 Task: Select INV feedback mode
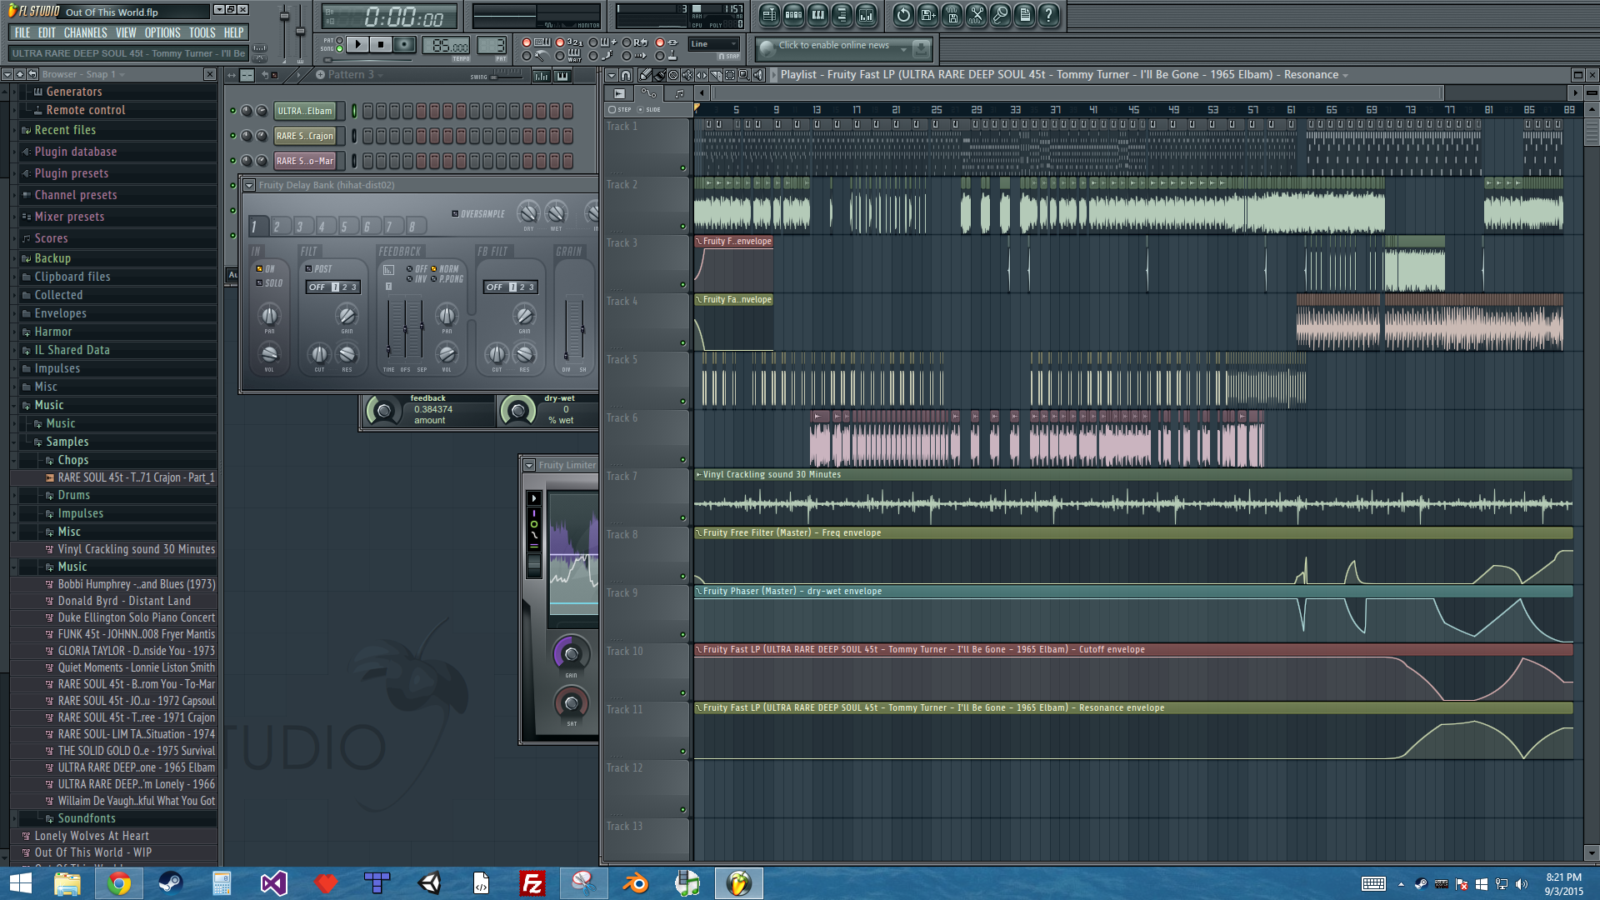(x=410, y=279)
